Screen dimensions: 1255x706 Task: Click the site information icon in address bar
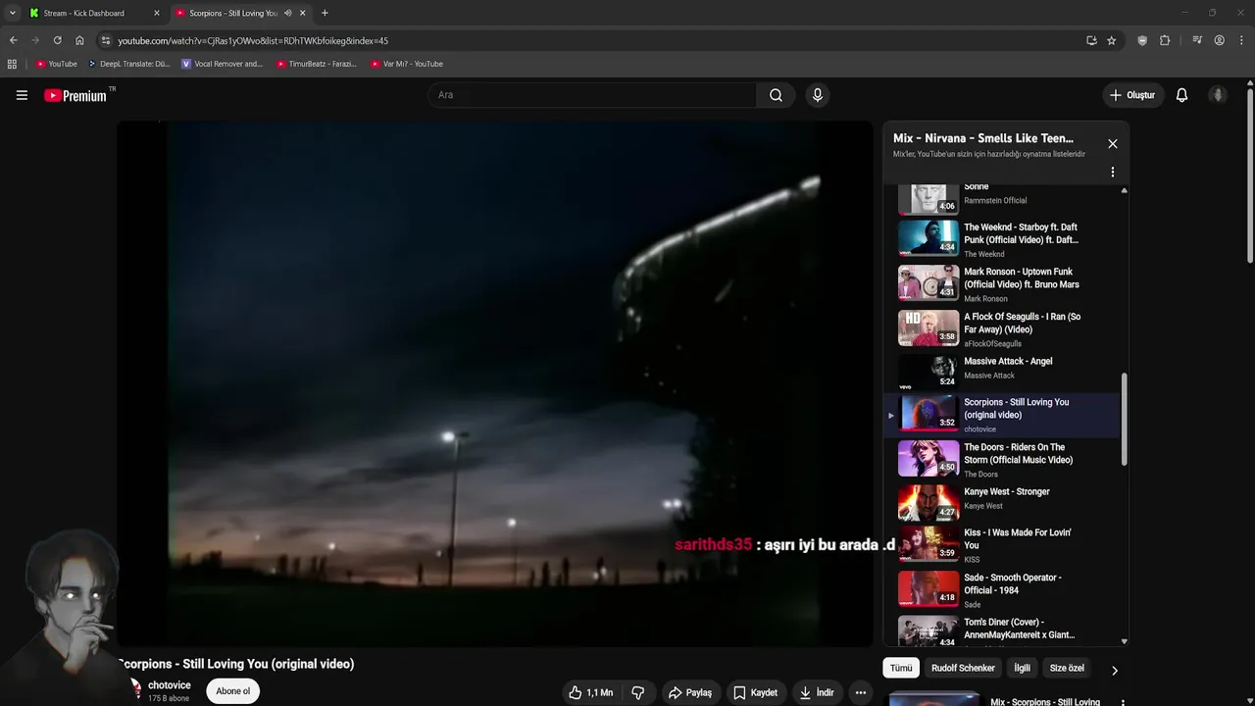click(x=106, y=40)
